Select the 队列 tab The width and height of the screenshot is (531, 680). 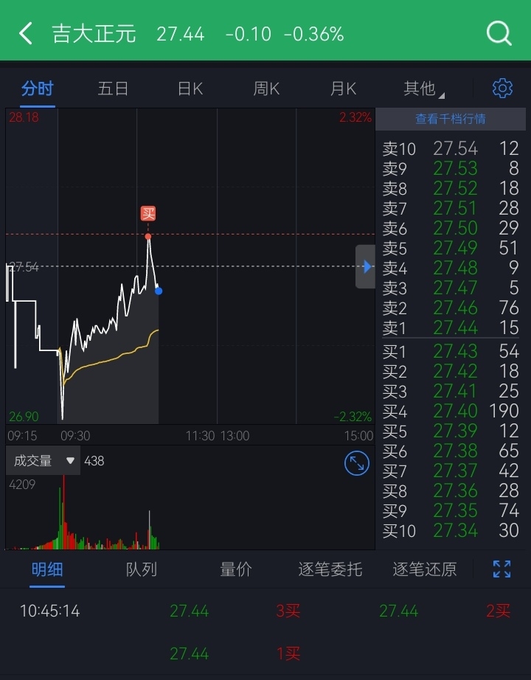142,569
